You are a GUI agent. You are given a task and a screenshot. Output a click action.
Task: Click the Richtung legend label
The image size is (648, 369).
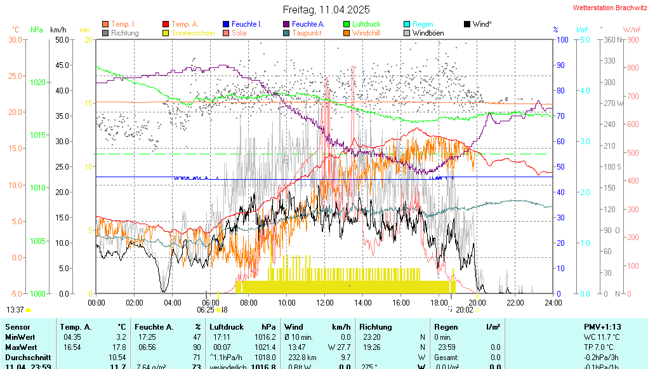[x=124, y=33]
